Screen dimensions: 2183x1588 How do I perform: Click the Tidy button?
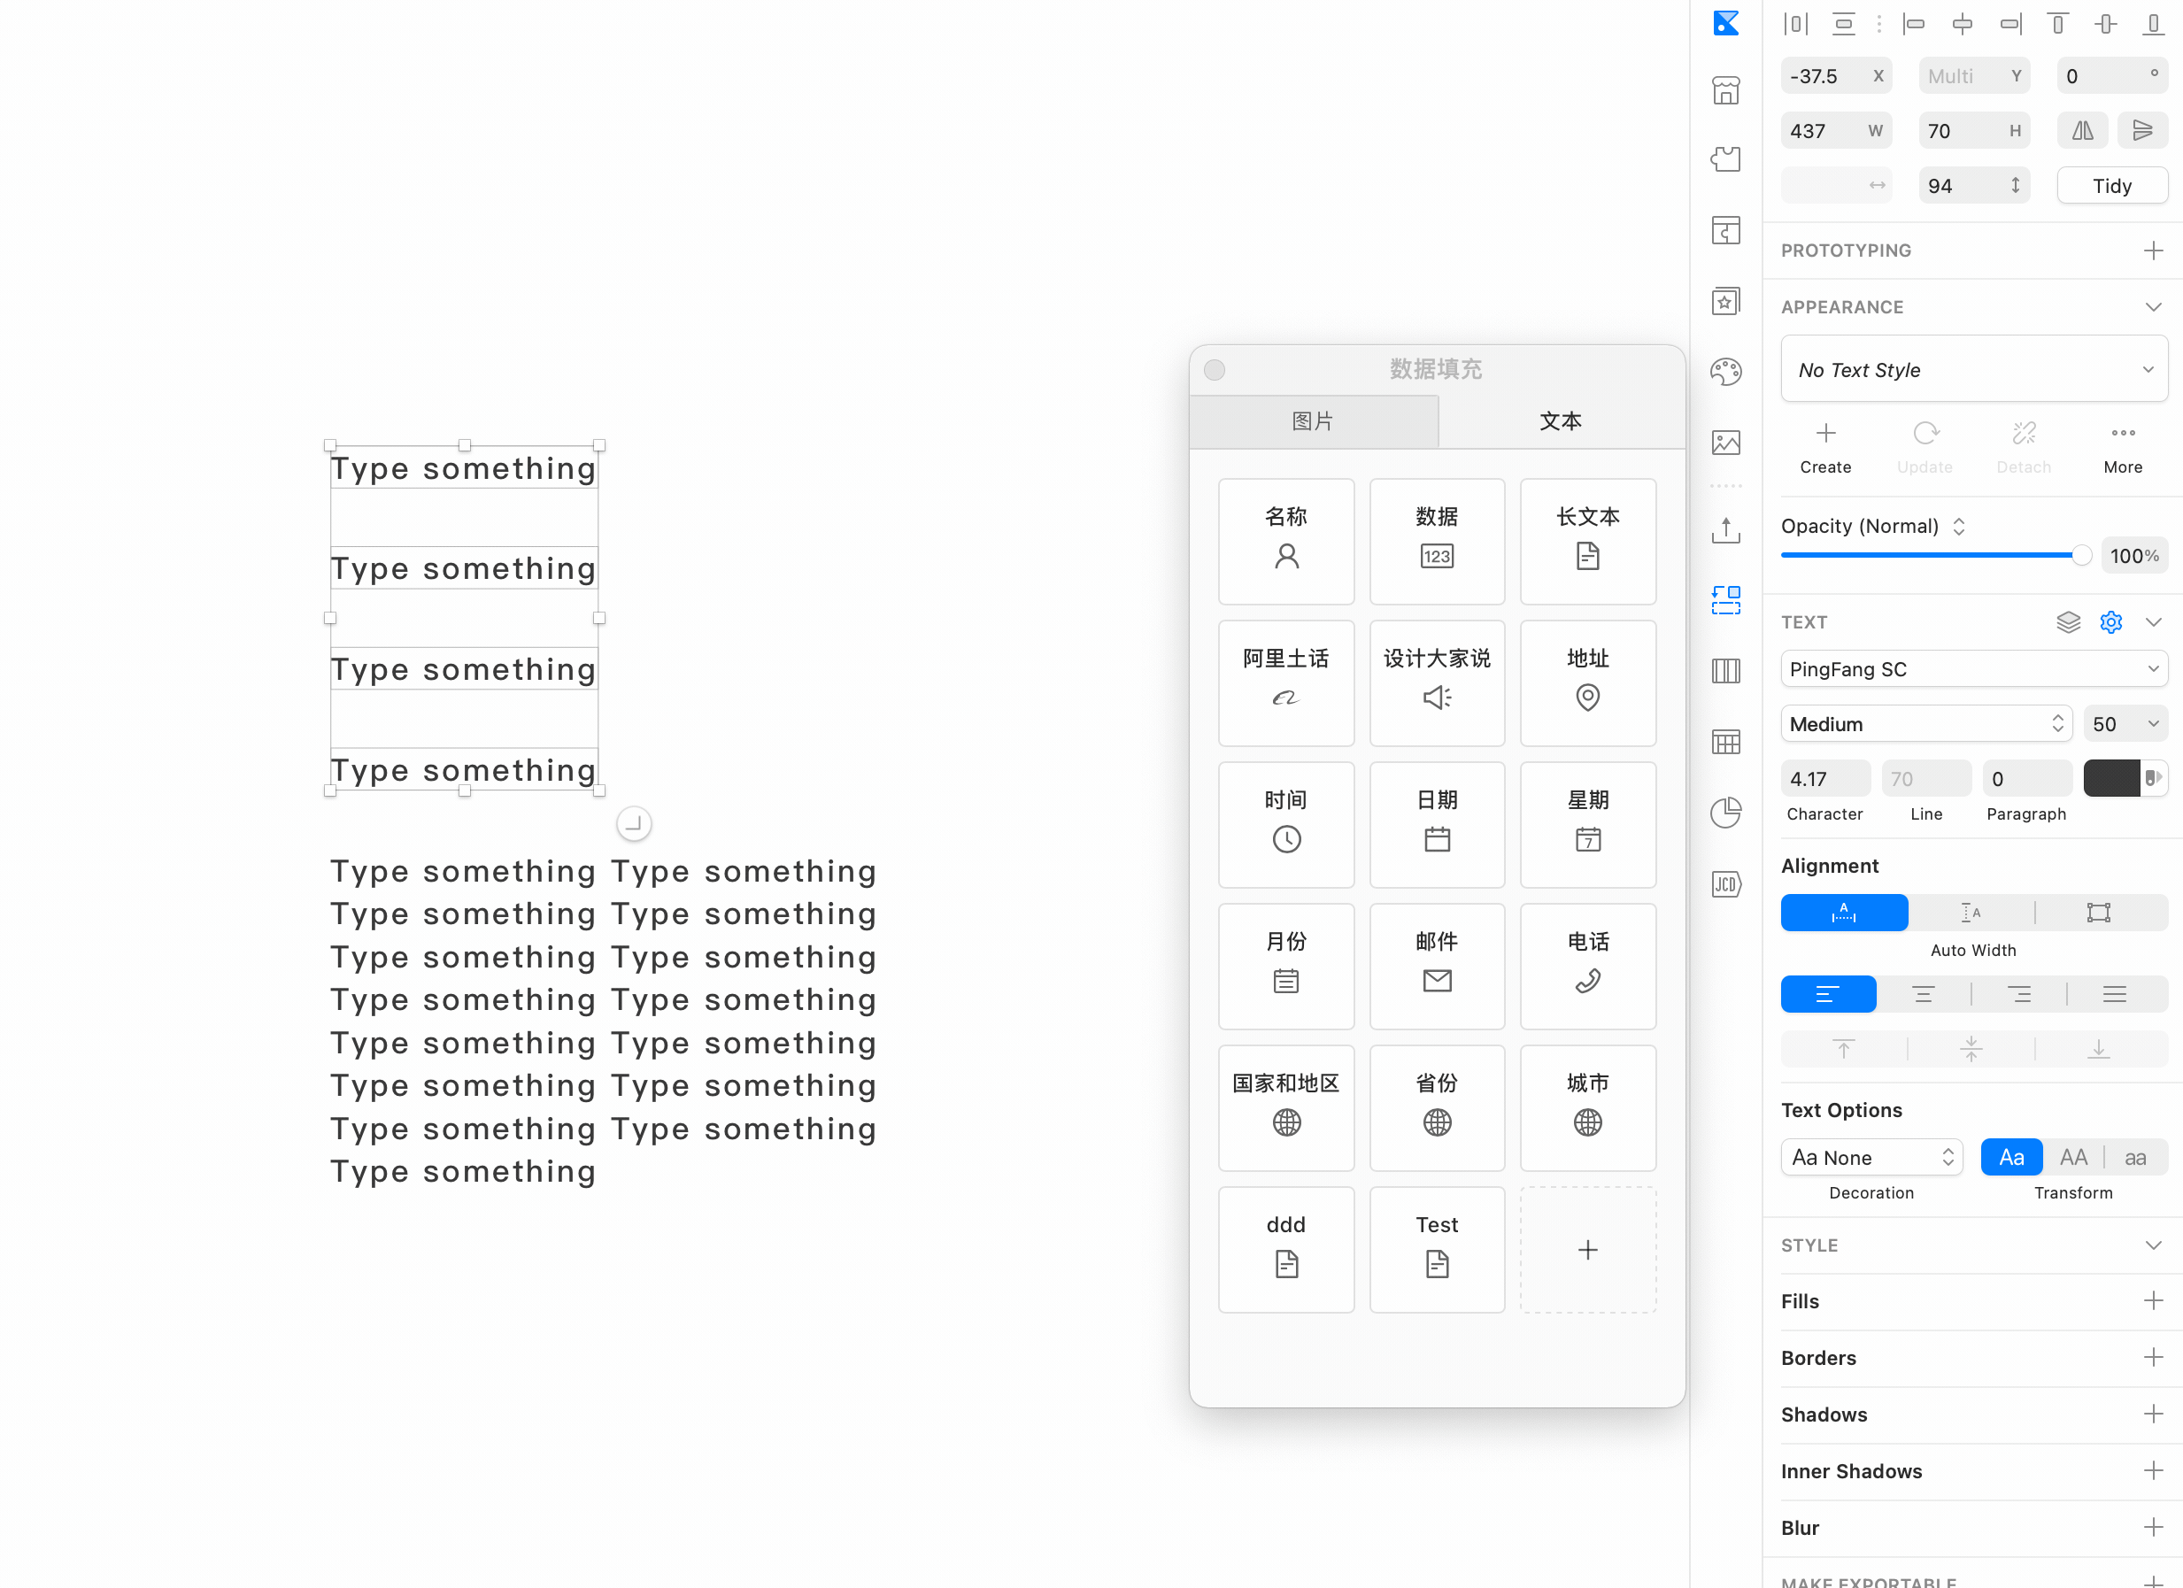(2112, 186)
